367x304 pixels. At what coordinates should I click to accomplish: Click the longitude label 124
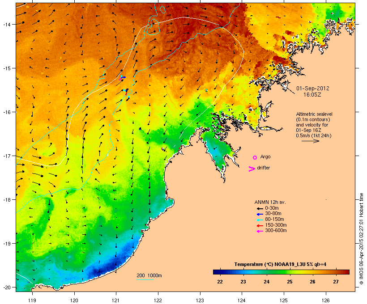tap(242, 300)
